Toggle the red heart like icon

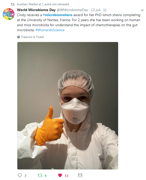(x=60, y=175)
